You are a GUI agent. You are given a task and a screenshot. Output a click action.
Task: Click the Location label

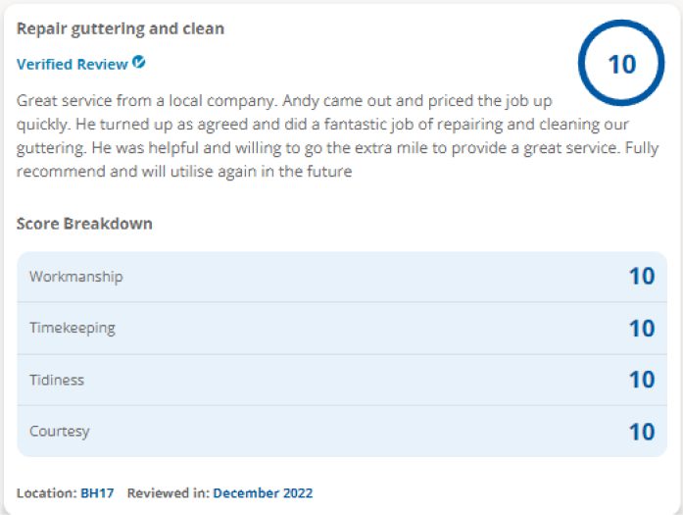pyautogui.click(x=47, y=493)
